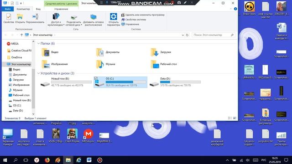Select the Музыка folder
The width and height of the screenshot is (292, 164).
105,64
